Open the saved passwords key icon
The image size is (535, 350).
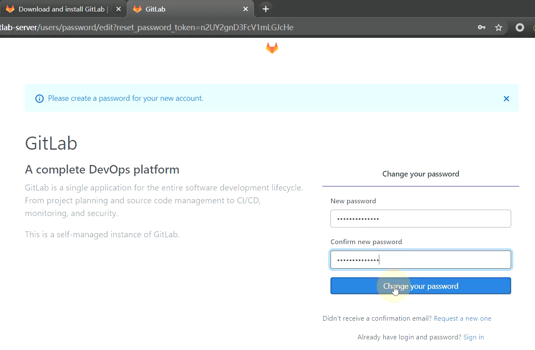(x=481, y=28)
